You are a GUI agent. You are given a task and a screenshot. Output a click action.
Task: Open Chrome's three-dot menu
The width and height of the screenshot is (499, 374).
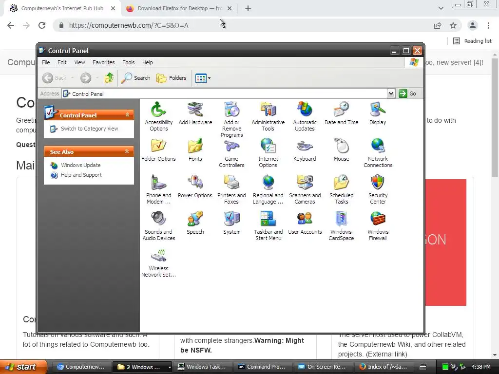tap(488, 25)
